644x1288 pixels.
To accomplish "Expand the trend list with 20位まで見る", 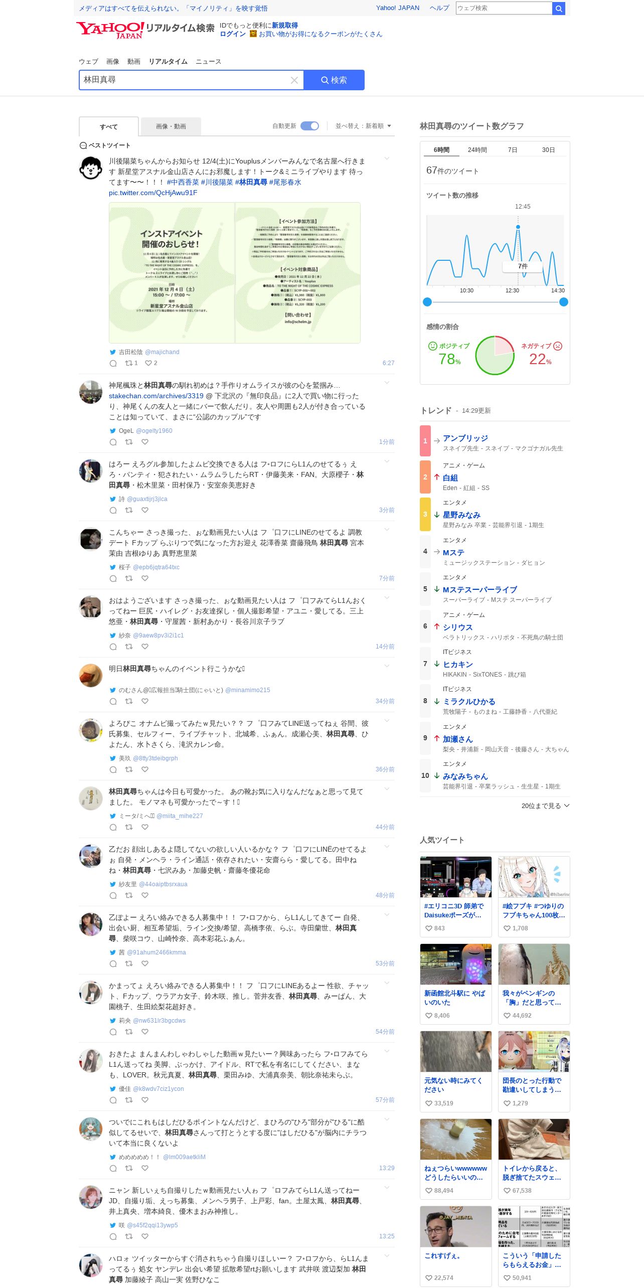I will pos(545,806).
